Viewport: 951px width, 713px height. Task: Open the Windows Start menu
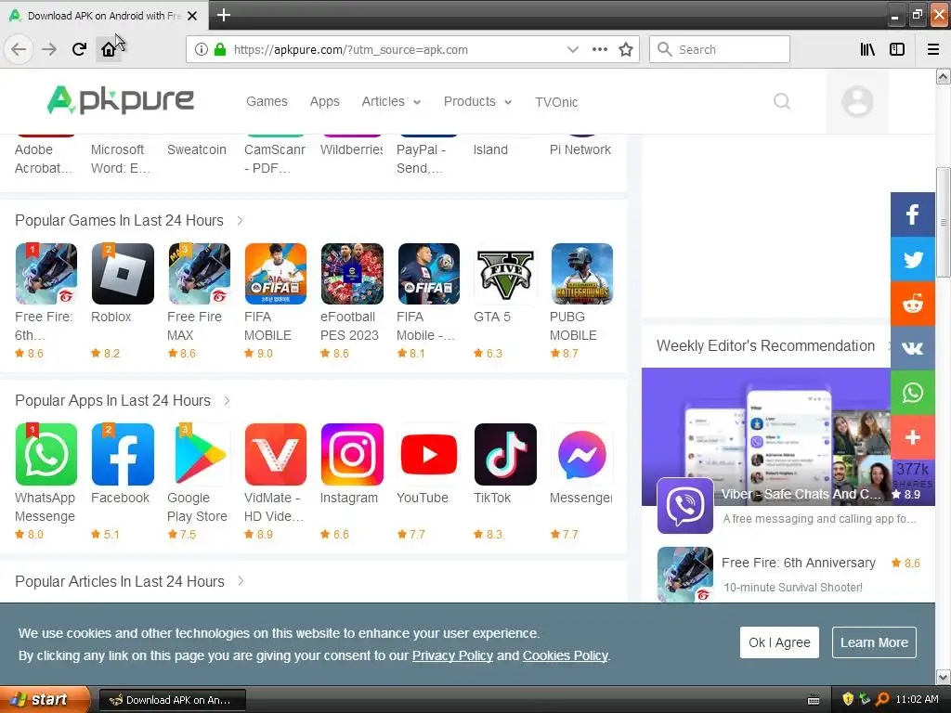[45, 699]
